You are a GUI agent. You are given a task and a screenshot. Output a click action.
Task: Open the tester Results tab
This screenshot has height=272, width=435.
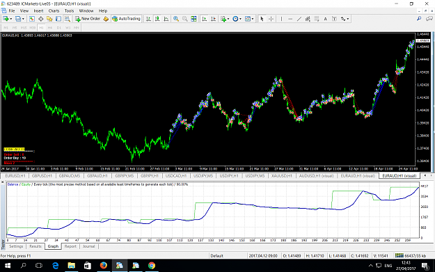[35, 246]
